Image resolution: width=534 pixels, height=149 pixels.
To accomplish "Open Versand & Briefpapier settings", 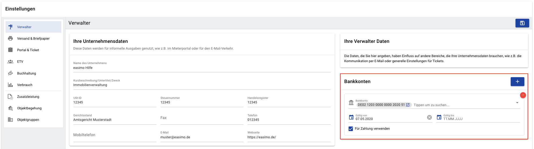I will pos(33,39).
